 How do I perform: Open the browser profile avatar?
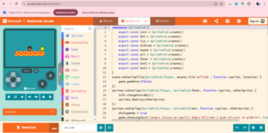(258, 4)
